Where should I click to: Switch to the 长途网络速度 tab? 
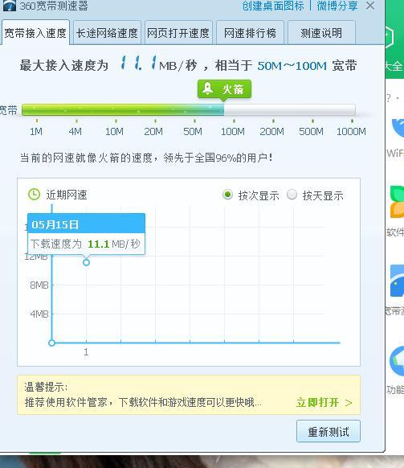click(x=107, y=33)
